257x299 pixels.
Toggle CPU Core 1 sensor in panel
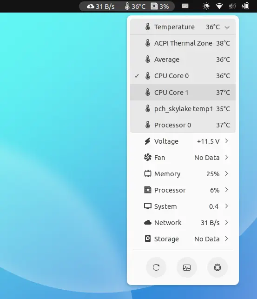pyautogui.click(x=183, y=93)
